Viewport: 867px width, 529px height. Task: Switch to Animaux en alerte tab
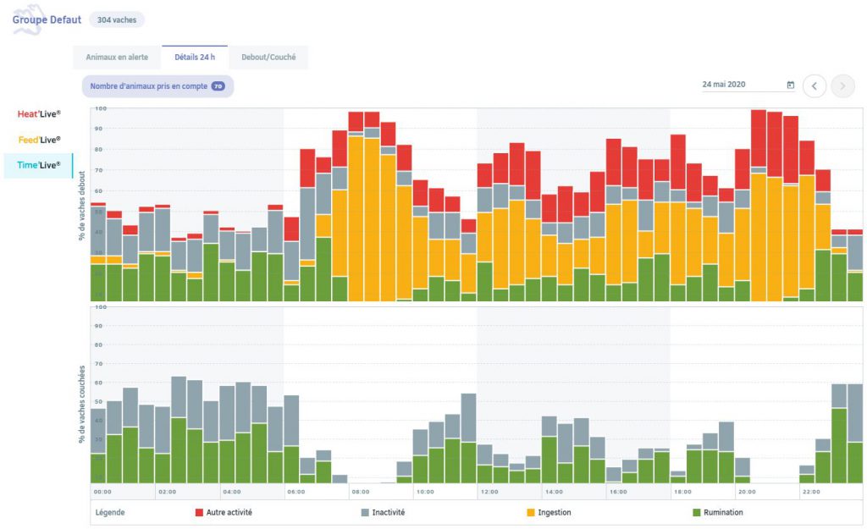(x=117, y=58)
